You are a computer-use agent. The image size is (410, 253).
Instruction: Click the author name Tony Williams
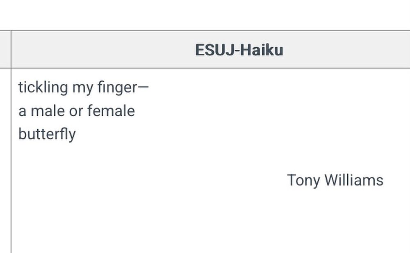point(335,180)
